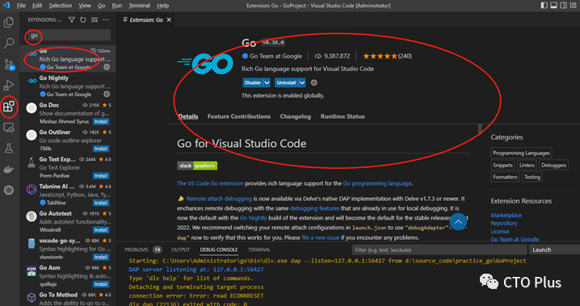Clear extensions search results icon

pos(95,20)
